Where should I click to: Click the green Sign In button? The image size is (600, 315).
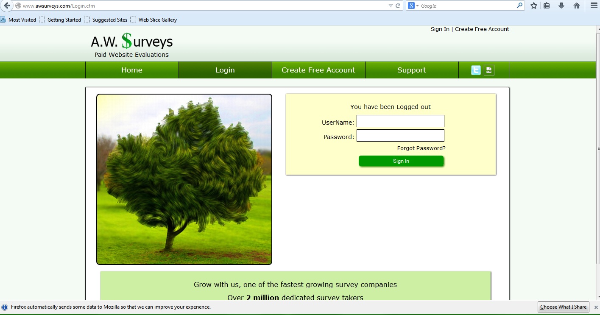(x=401, y=161)
